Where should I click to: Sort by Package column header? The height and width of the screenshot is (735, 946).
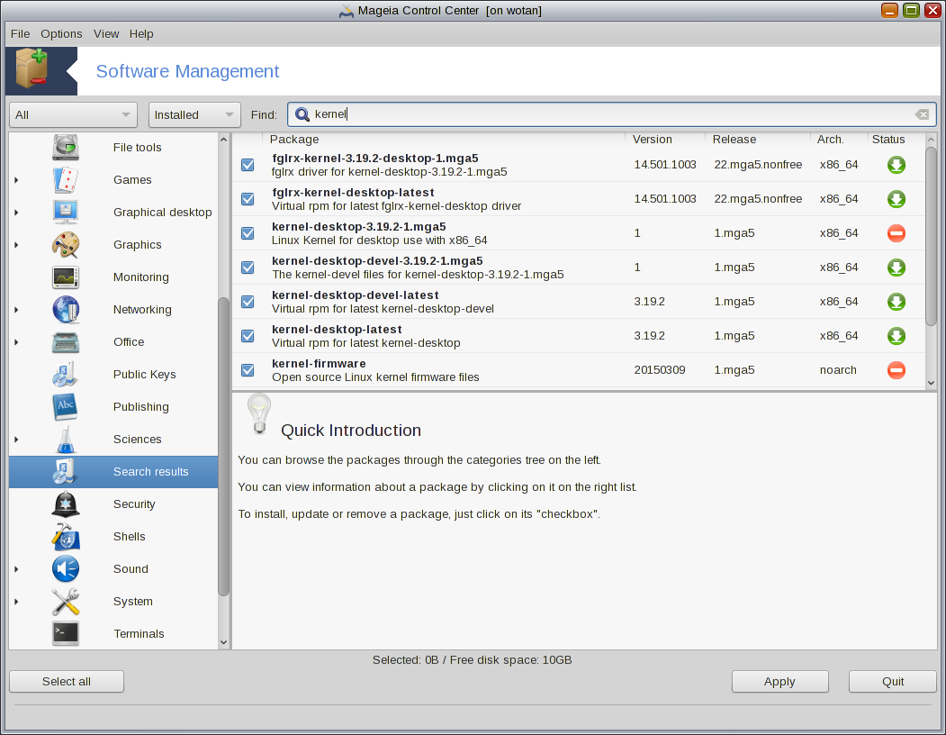pos(444,140)
